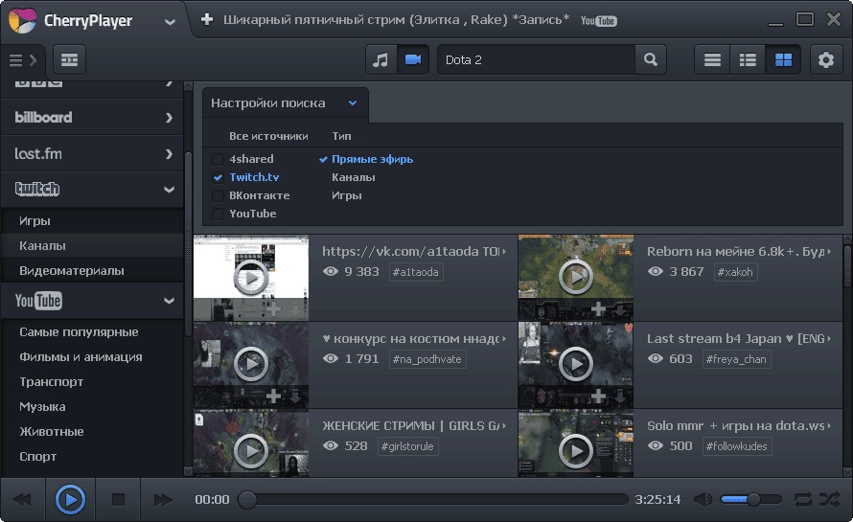Expand arrow next to a1taoda stream title

click(x=504, y=251)
